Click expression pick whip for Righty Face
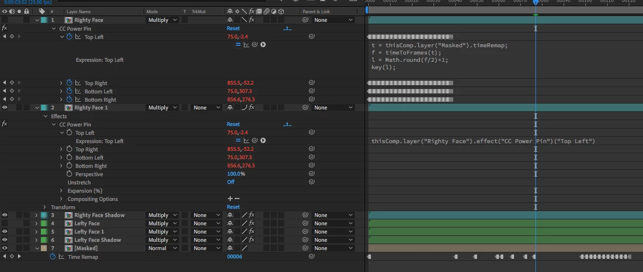This screenshot has height=272, width=643. [255, 45]
